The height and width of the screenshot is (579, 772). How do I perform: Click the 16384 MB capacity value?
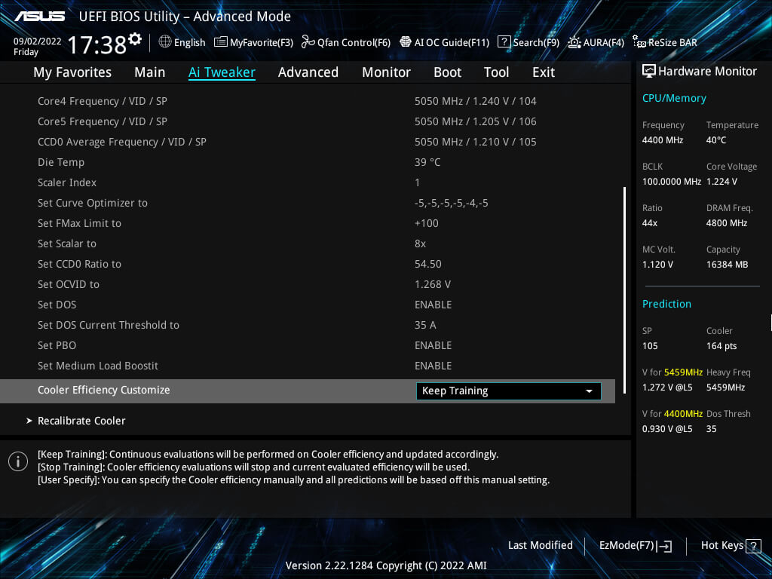click(x=727, y=265)
